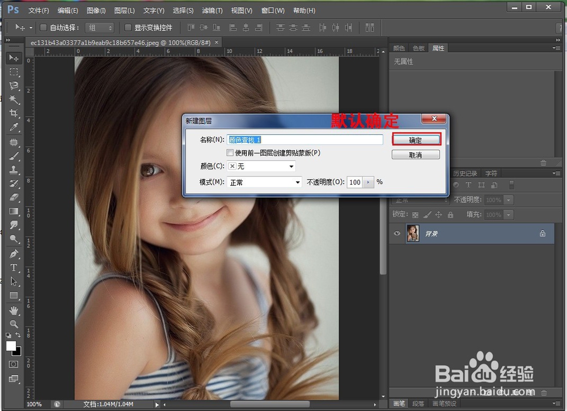Click the 确定 button
567x411 pixels.
pos(416,140)
